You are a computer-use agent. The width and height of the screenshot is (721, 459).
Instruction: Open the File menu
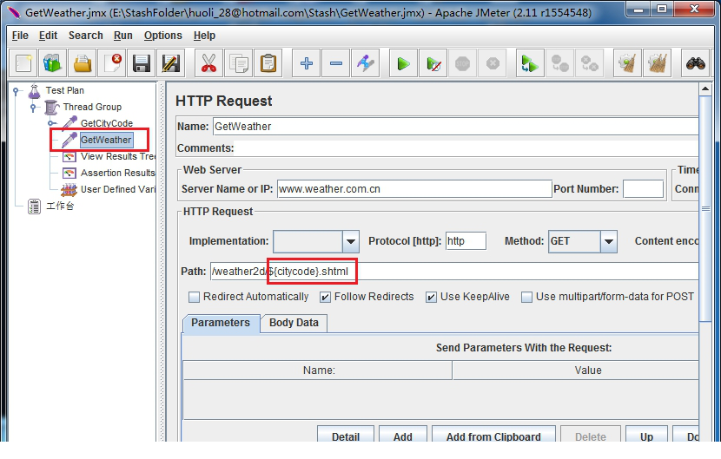tap(20, 36)
